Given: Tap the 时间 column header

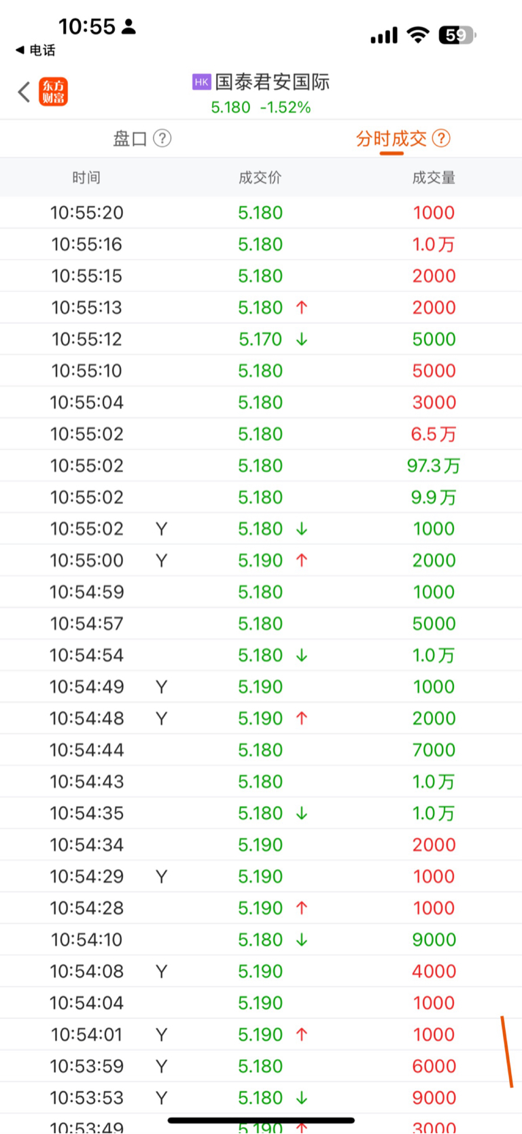Looking at the screenshot, I should 86,178.
